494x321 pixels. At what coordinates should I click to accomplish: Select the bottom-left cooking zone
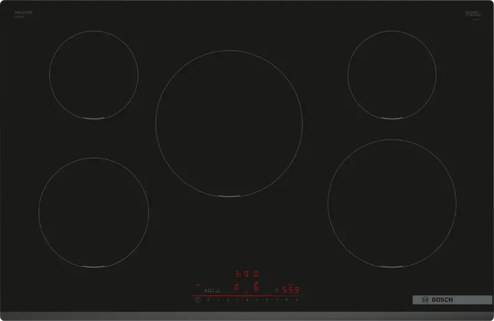click(93, 213)
